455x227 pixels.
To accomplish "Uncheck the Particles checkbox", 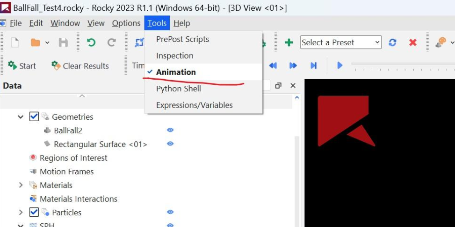I will click(x=34, y=212).
